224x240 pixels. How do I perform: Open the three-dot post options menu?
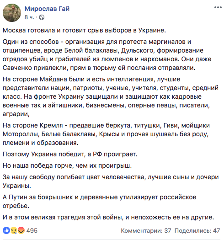click(x=218, y=7)
